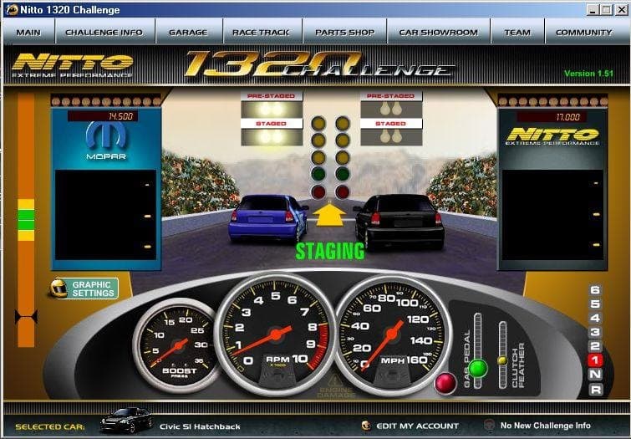Shift into Reverse R gear

pos(595,389)
